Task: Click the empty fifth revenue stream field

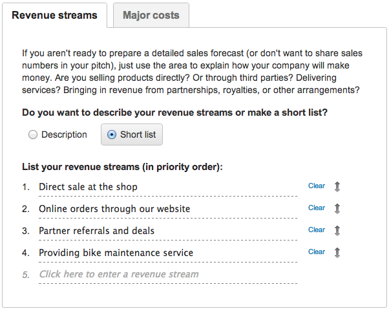Action: pyautogui.click(x=168, y=275)
